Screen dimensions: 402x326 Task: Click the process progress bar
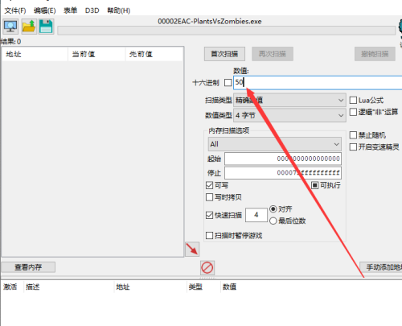(227, 31)
